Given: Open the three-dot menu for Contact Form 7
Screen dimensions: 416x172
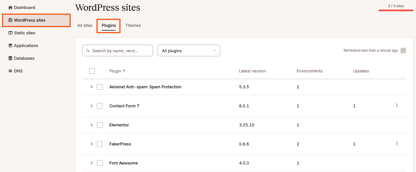Looking at the screenshot, I should (397, 106).
